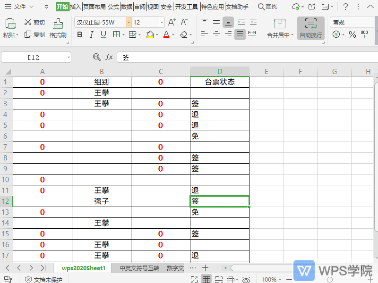The width and height of the screenshot is (378, 283).
Task: Click the 查找 find button
Action: tap(268, 7)
